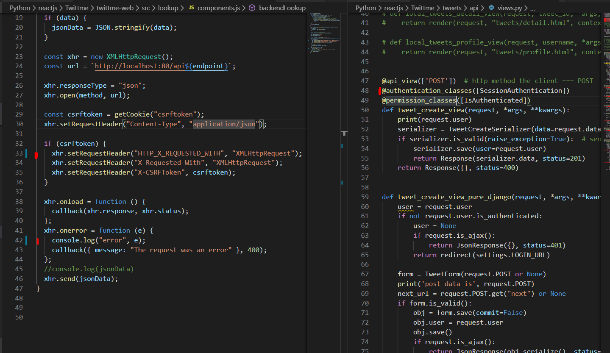Image resolution: width=610 pixels, height=353 pixels.
Task: Click 'xhr.responseType' on line 26
Action: pyautogui.click(x=75, y=86)
